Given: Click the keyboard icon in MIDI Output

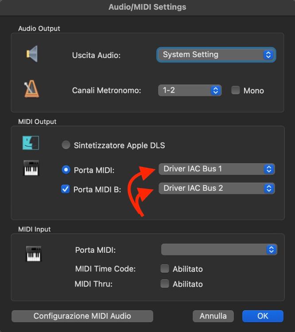Looking at the screenshot, I should [x=31, y=168].
